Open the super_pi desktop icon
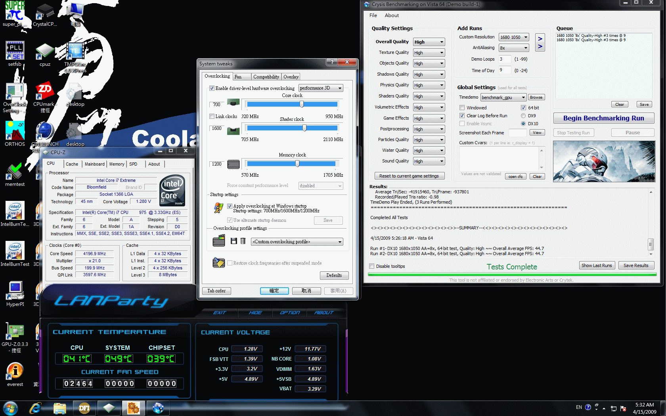 click(x=15, y=12)
